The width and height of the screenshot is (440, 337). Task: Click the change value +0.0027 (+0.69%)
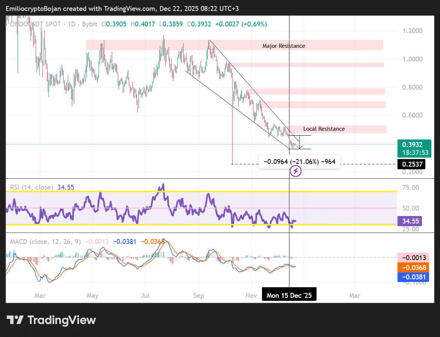(x=241, y=24)
